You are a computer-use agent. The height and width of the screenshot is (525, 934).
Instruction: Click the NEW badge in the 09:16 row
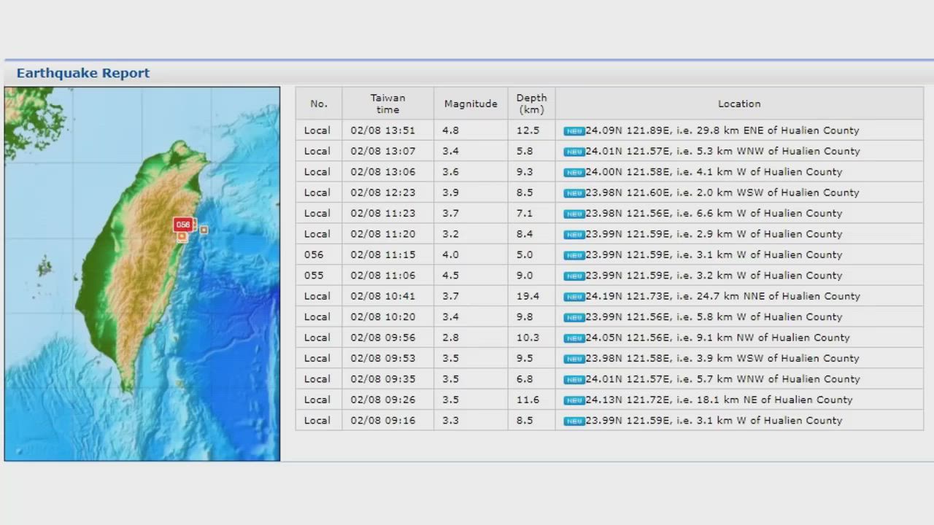coord(574,421)
